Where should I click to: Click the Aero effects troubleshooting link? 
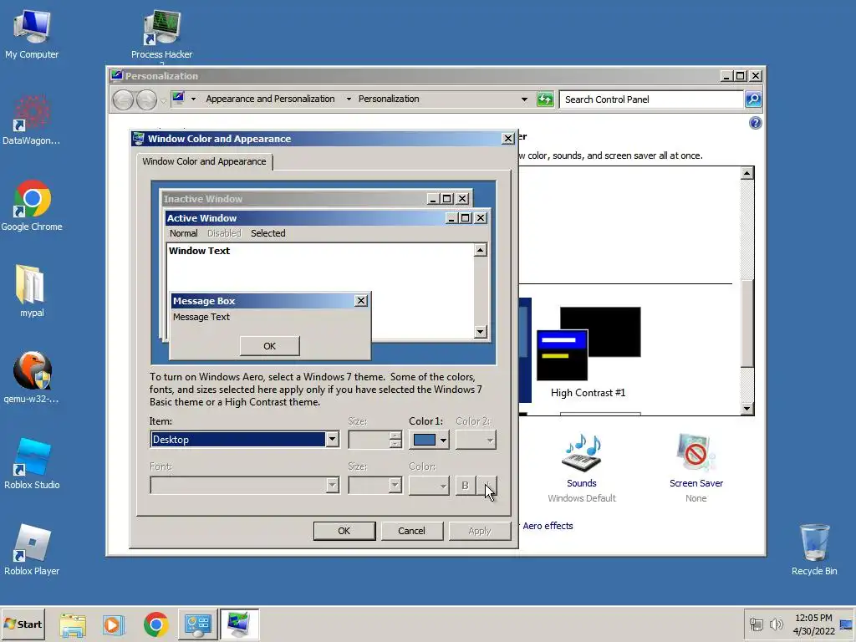coord(548,526)
